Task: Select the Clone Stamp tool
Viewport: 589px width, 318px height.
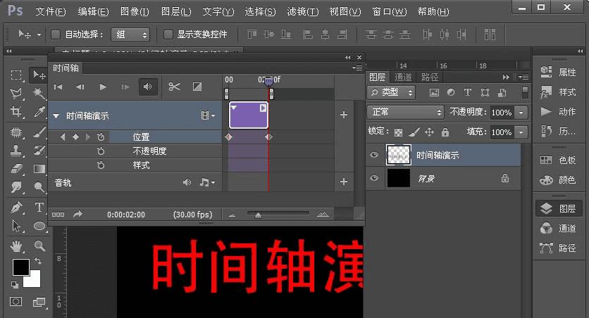Action: [x=16, y=151]
